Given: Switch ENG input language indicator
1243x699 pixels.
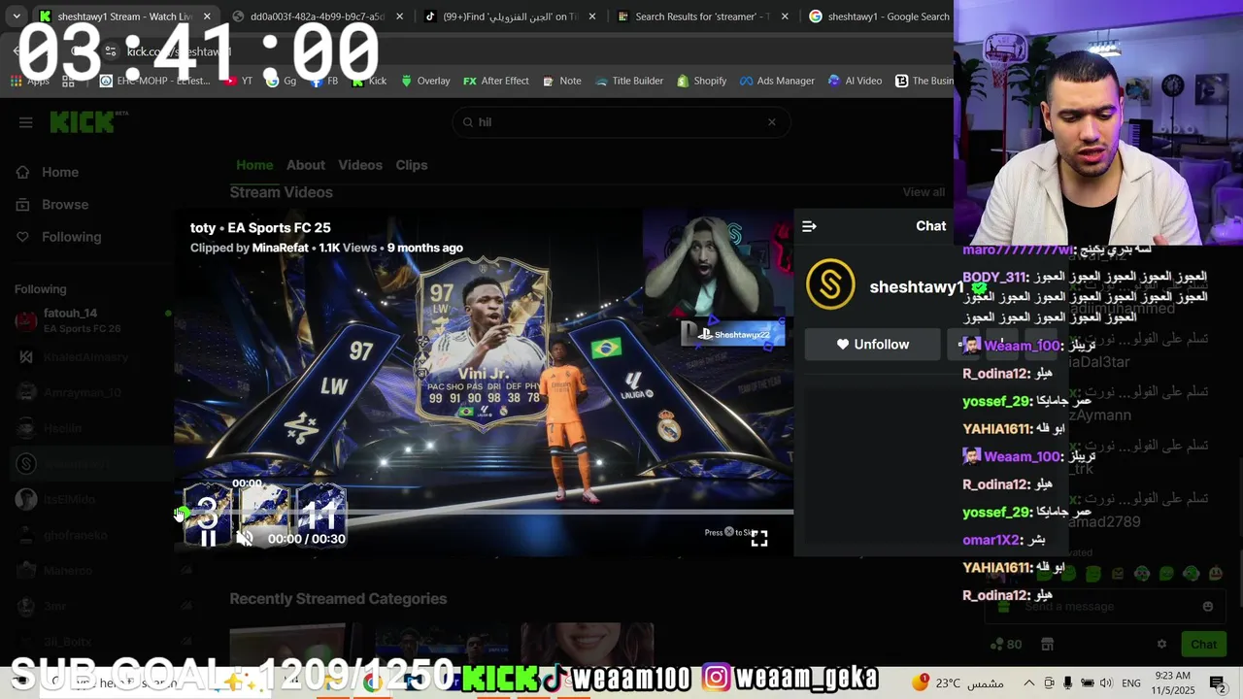Looking at the screenshot, I should [1131, 683].
